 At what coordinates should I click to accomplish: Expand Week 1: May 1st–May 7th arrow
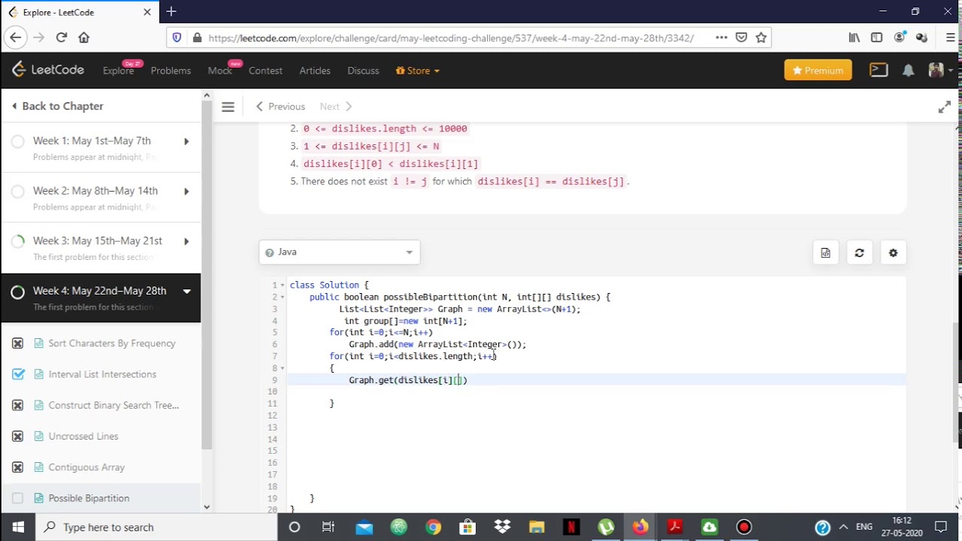click(186, 141)
